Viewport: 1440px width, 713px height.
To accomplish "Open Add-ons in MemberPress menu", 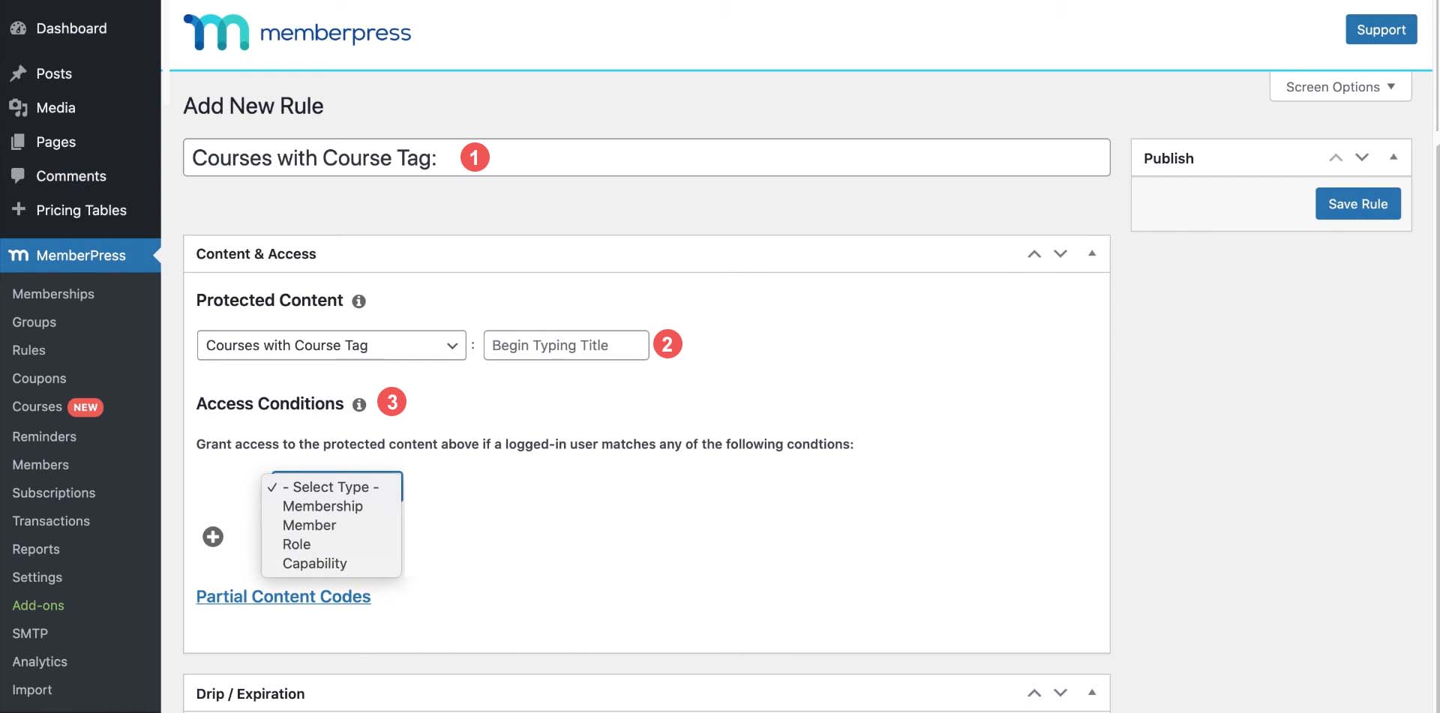I will (38, 606).
